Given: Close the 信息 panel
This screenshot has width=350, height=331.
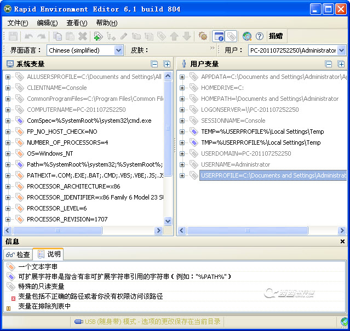Looking at the screenshot, I should coord(343,242).
